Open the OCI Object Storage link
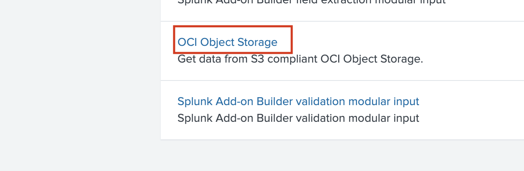Image resolution: width=524 pixels, height=171 pixels. tap(227, 42)
